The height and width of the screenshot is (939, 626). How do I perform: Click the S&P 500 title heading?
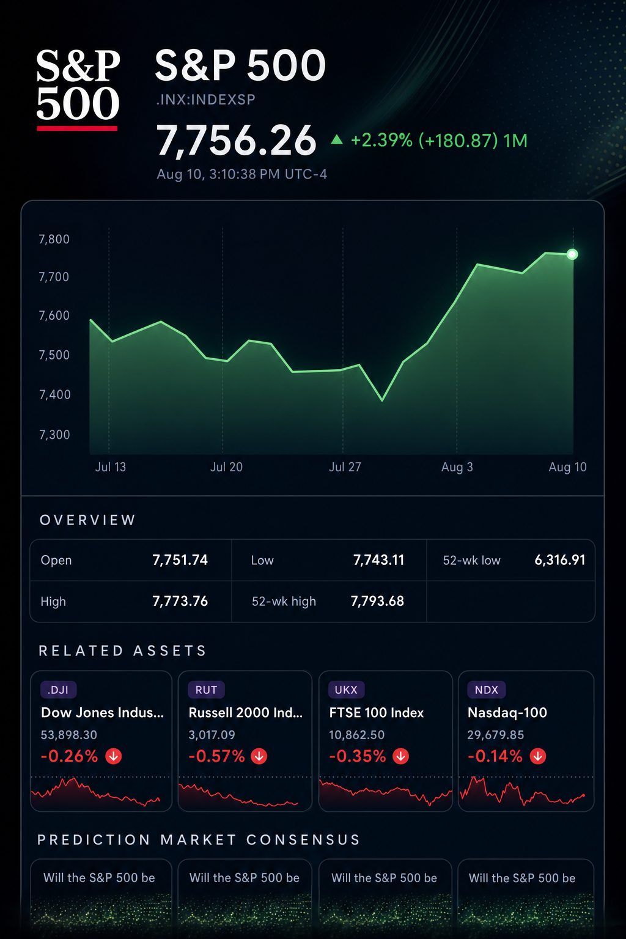pos(240,65)
